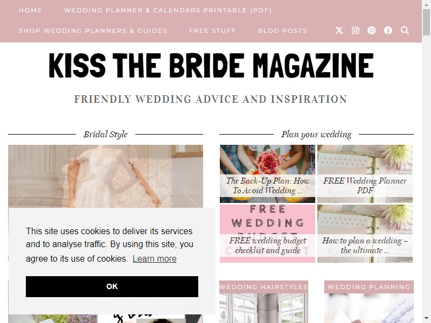Accept cookies with the OK button
Image resolution: width=431 pixels, height=323 pixels.
(x=112, y=286)
